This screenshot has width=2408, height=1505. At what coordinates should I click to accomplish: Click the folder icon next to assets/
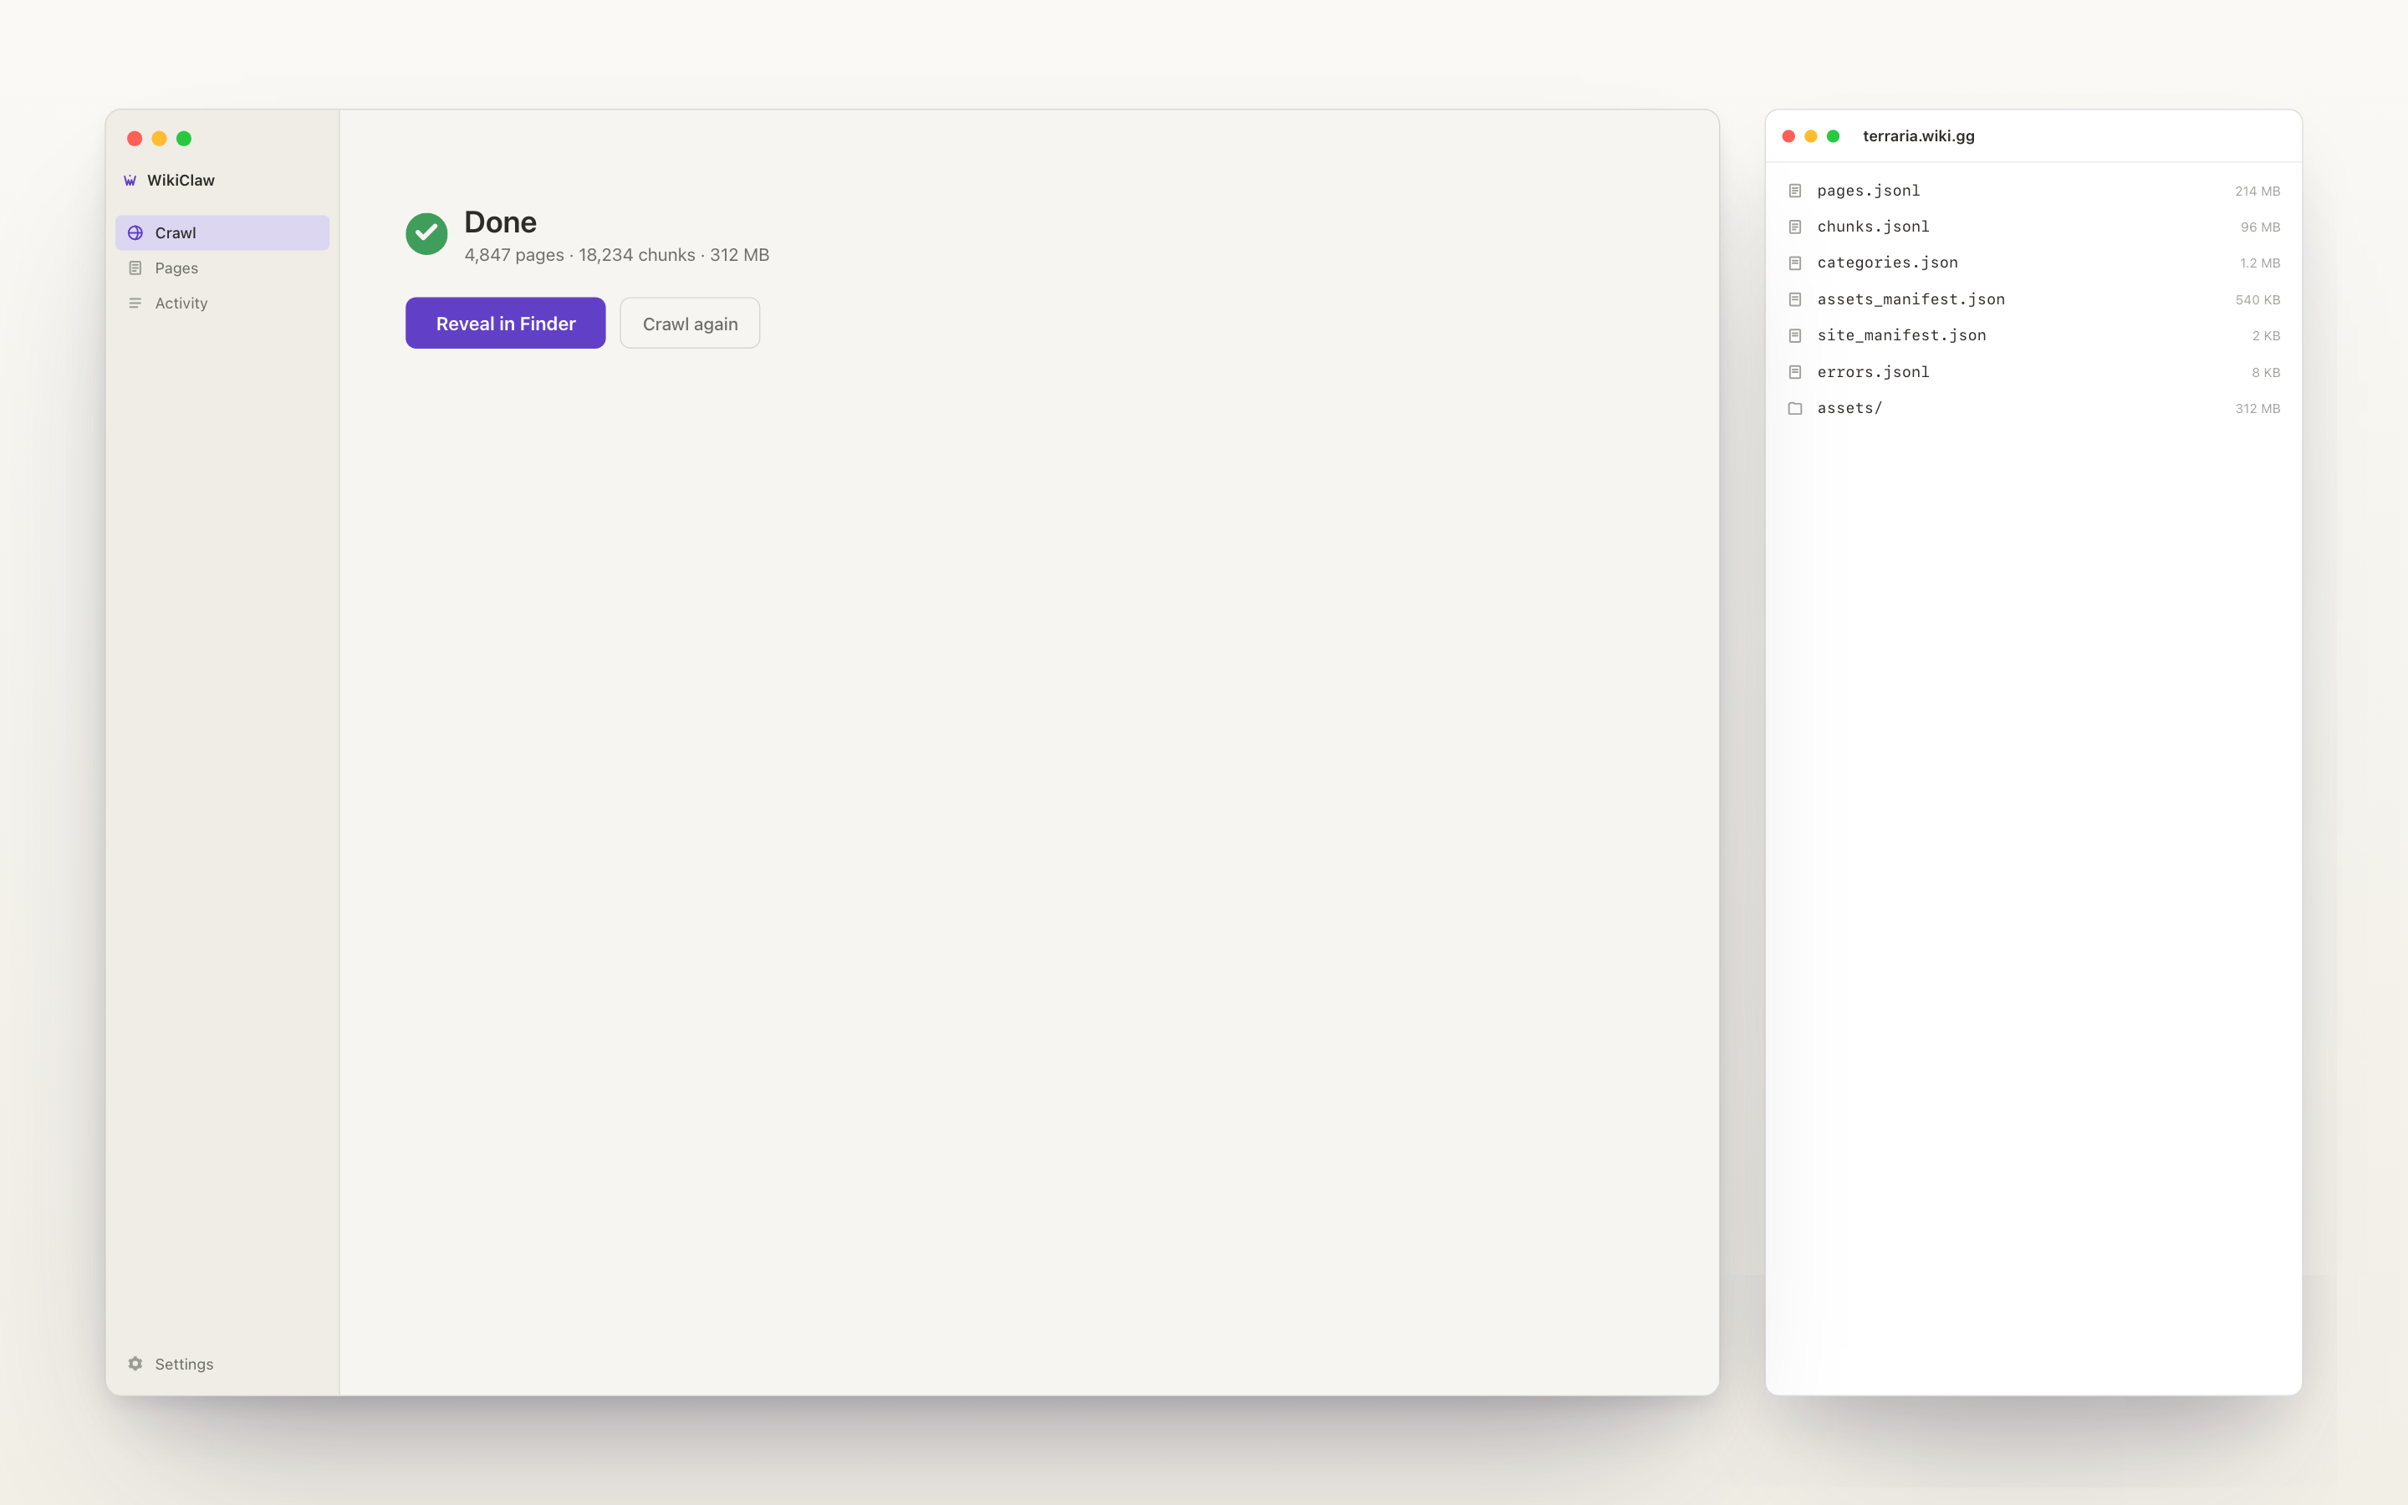click(x=1795, y=408)
